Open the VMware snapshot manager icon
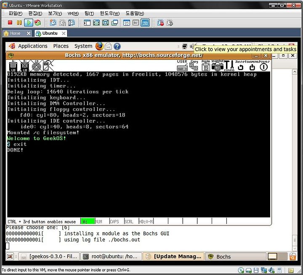The image size is (303, 275). [x=72, y=23]
